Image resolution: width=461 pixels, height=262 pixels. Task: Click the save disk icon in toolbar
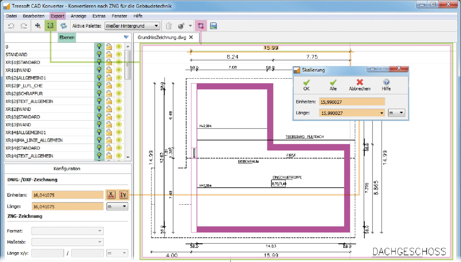pyautogui.click(x=213, y=26)
